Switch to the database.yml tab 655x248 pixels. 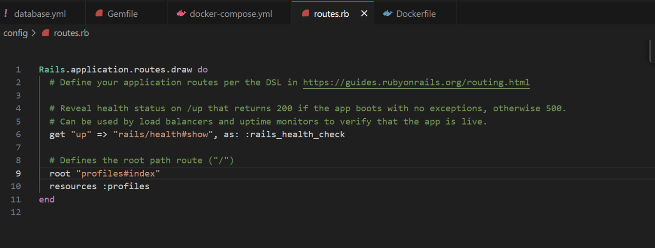pos(43,14)
